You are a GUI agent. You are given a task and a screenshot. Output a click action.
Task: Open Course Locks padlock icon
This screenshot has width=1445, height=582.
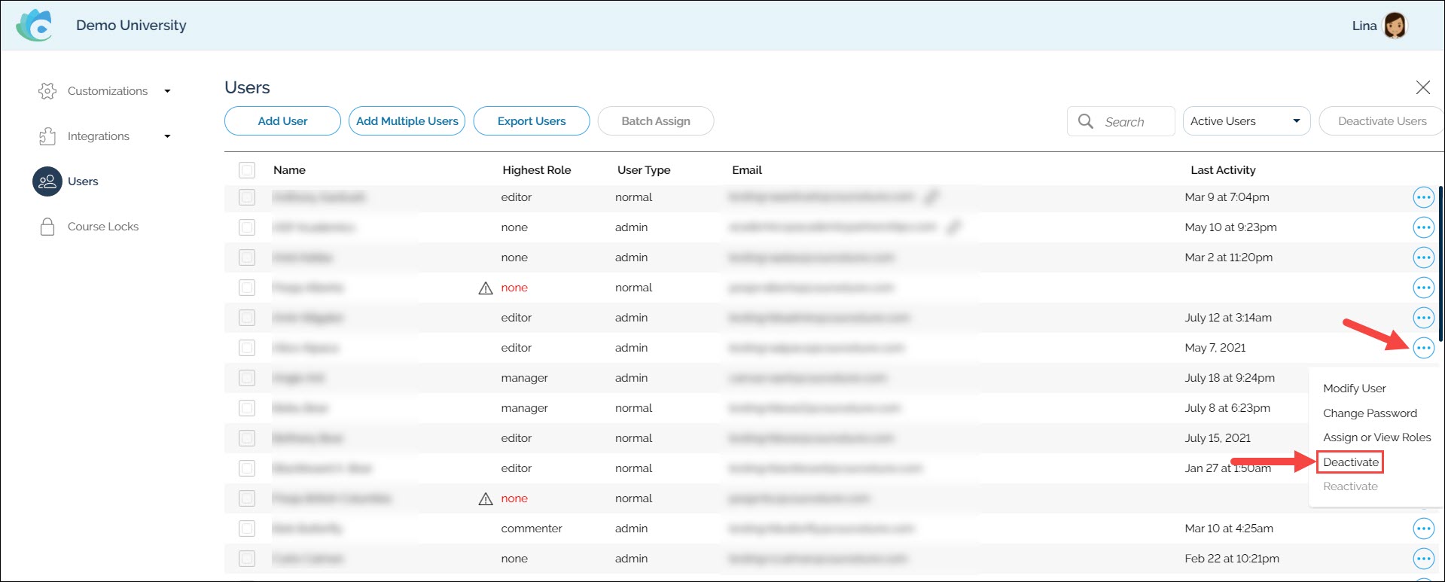coord(47,227)
